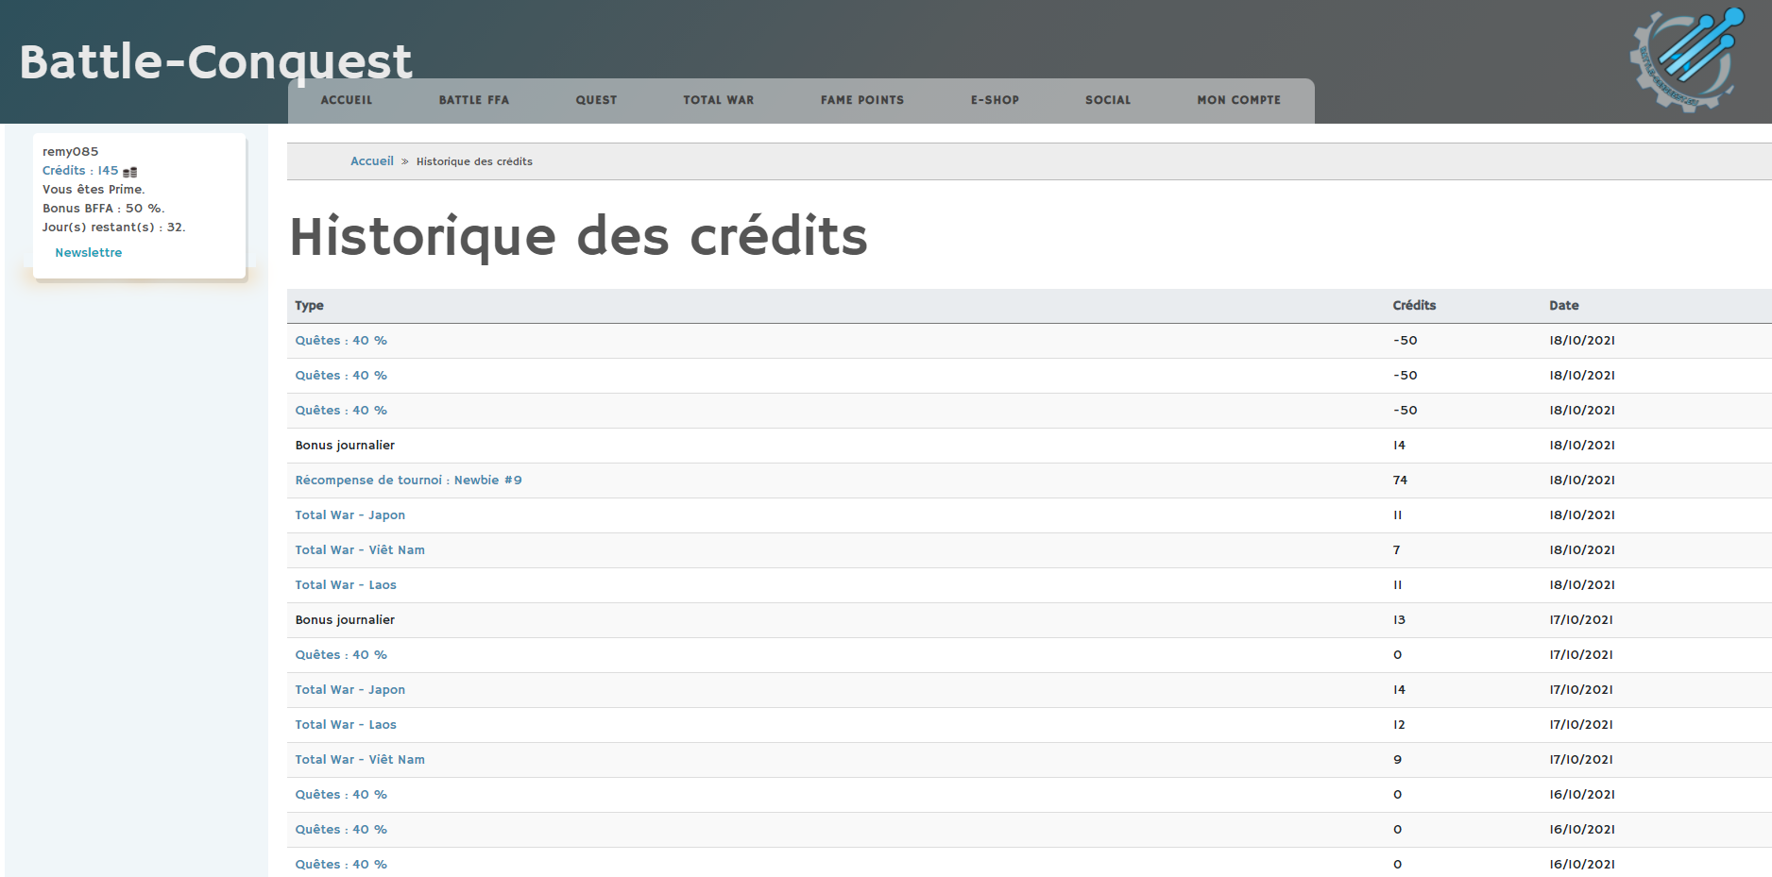This screenshot has width=1772, height=877.
Task: Open Total War - Laos dated 17/10/2021
Action: tap(346, 725)
